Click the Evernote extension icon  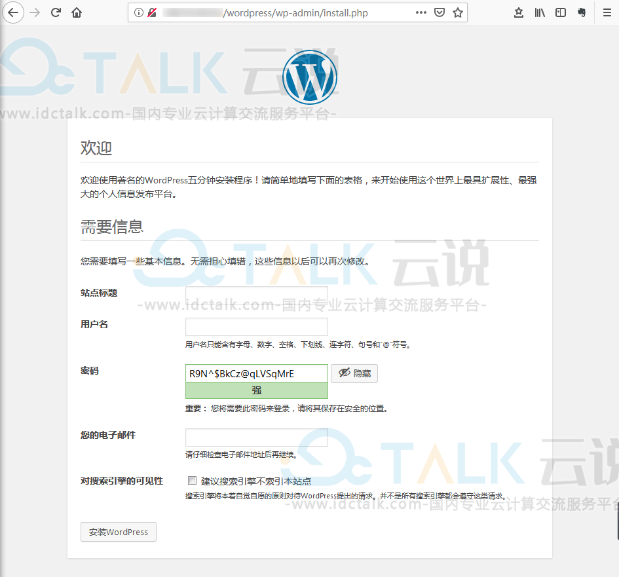[582, 12]
